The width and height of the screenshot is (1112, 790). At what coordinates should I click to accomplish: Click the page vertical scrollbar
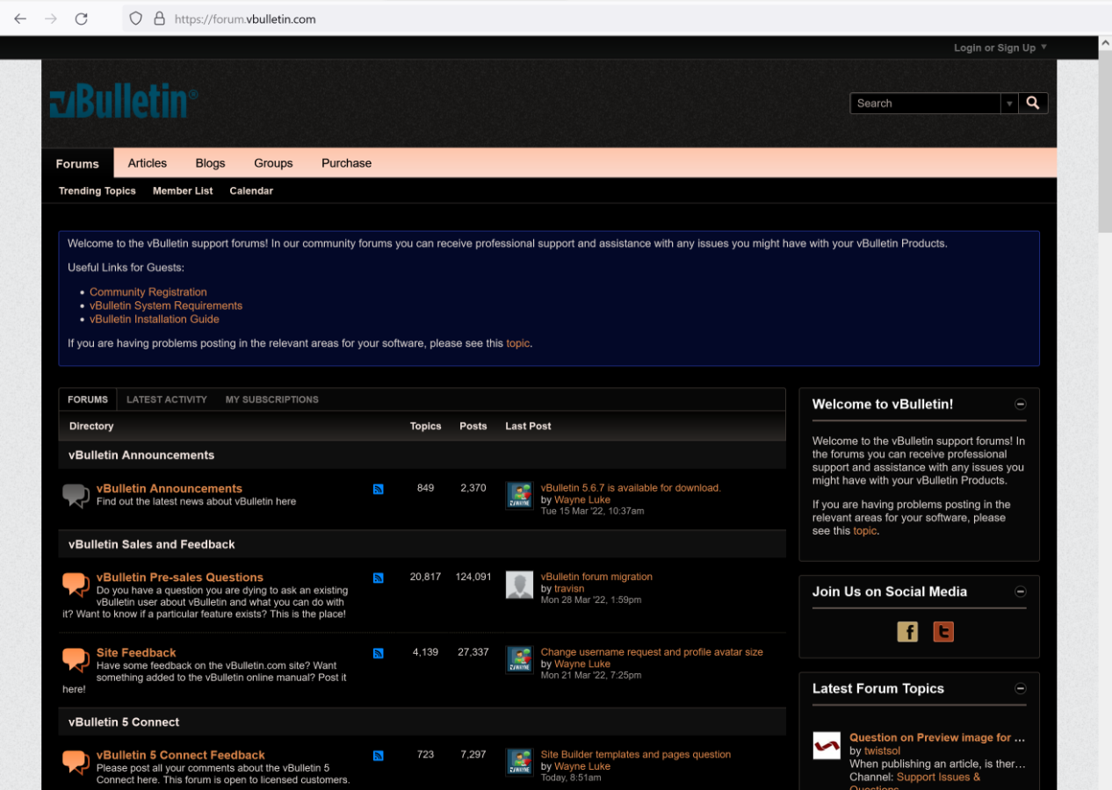1105,140
